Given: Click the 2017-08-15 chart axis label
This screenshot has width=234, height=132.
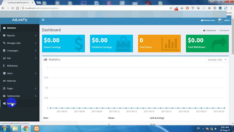Looking at the screenshot, I should 131,112.
